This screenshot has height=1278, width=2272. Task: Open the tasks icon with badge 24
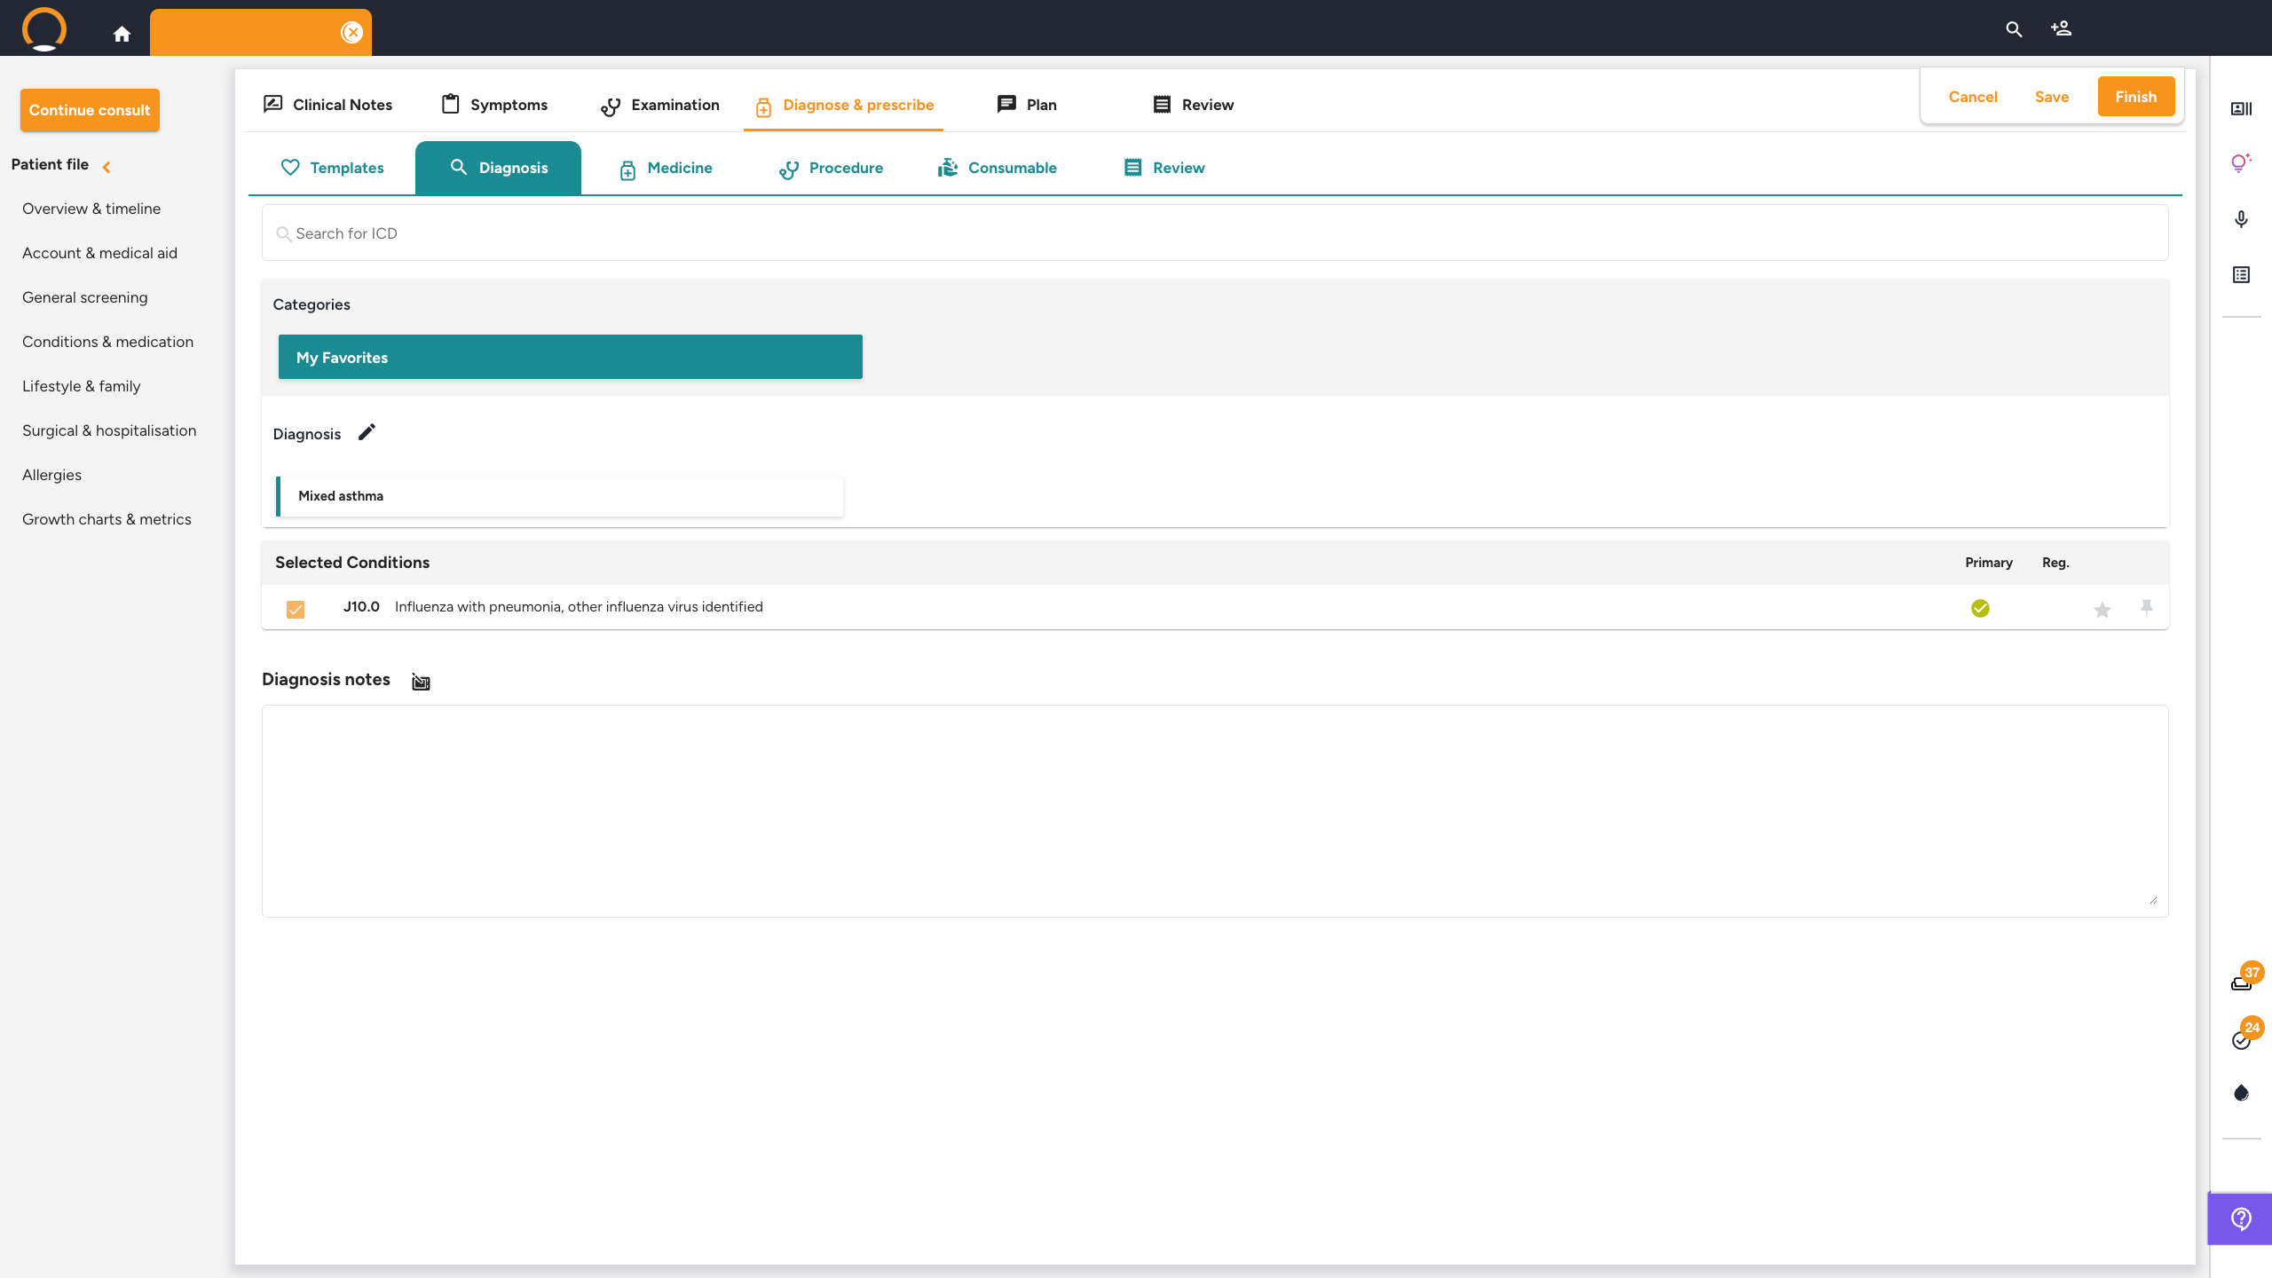click(x=2241, y=1040)
